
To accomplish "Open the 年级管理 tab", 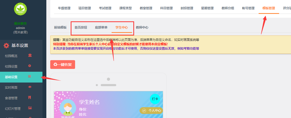I will pyautogui.click(x=64, y=8).
